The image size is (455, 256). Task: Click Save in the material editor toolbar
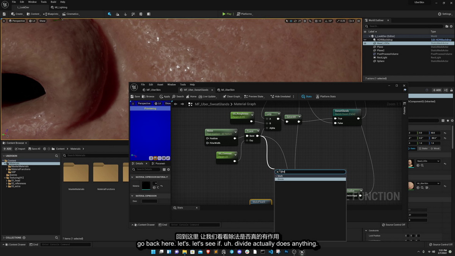point(135,96)
